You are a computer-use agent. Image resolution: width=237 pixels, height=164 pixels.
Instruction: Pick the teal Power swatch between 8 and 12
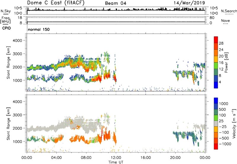[216, 72]
